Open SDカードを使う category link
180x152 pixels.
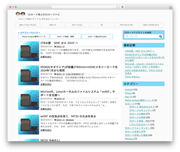pyautogui.click(x=133, y=132)
